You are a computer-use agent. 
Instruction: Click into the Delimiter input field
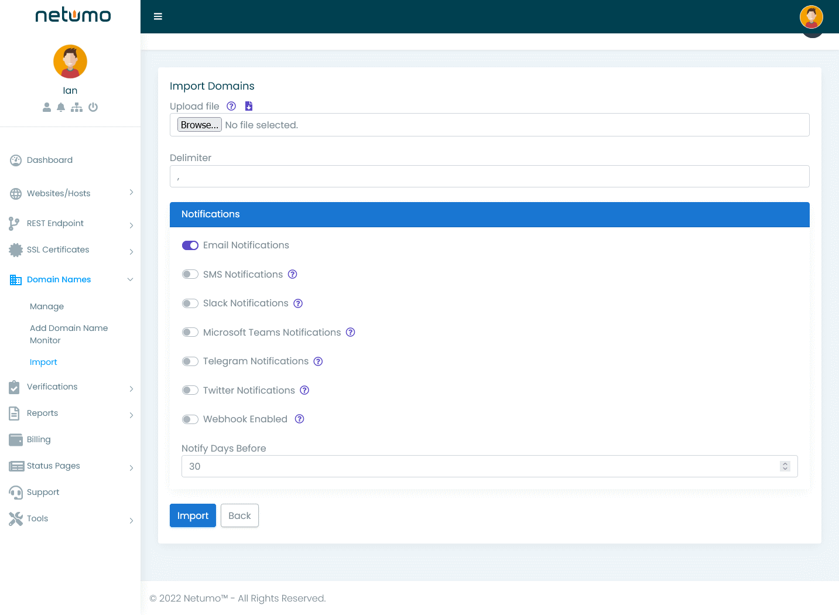point(489,176)
